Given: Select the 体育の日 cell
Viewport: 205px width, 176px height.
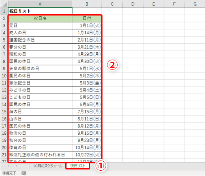Looking at the screenshot, I should click(40, 147).
